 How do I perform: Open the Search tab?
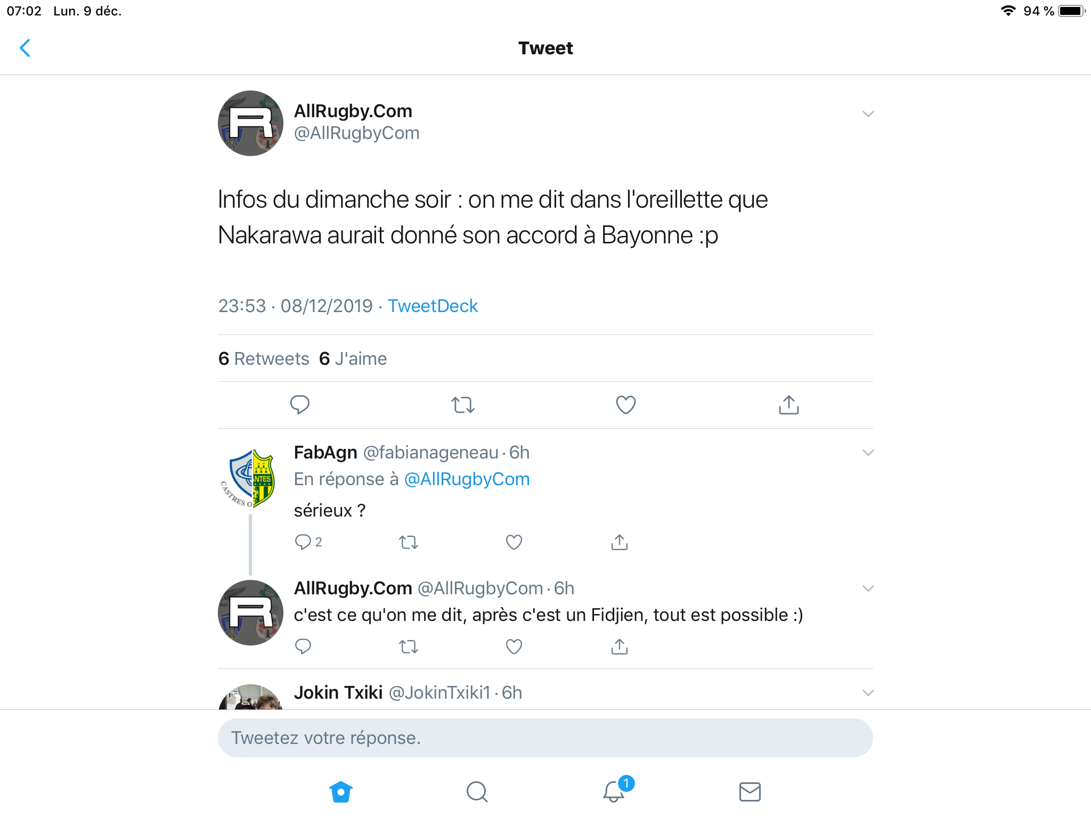pyautogui.click(x=477, y=792)
